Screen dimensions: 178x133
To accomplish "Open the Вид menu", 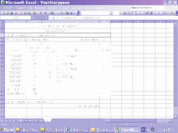I will click(x=30, y=8).
